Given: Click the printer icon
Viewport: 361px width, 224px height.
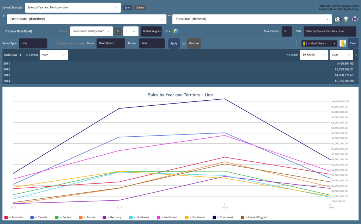Looking at the screenshot, I should [355, 19].
